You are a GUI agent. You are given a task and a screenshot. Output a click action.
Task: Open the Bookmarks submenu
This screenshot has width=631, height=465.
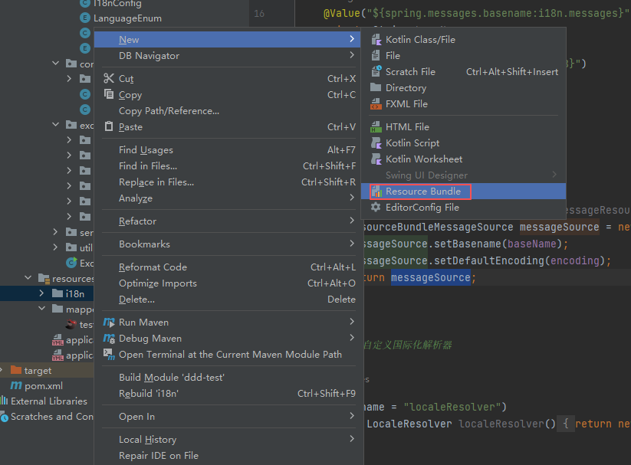click(x=229, y=244)
